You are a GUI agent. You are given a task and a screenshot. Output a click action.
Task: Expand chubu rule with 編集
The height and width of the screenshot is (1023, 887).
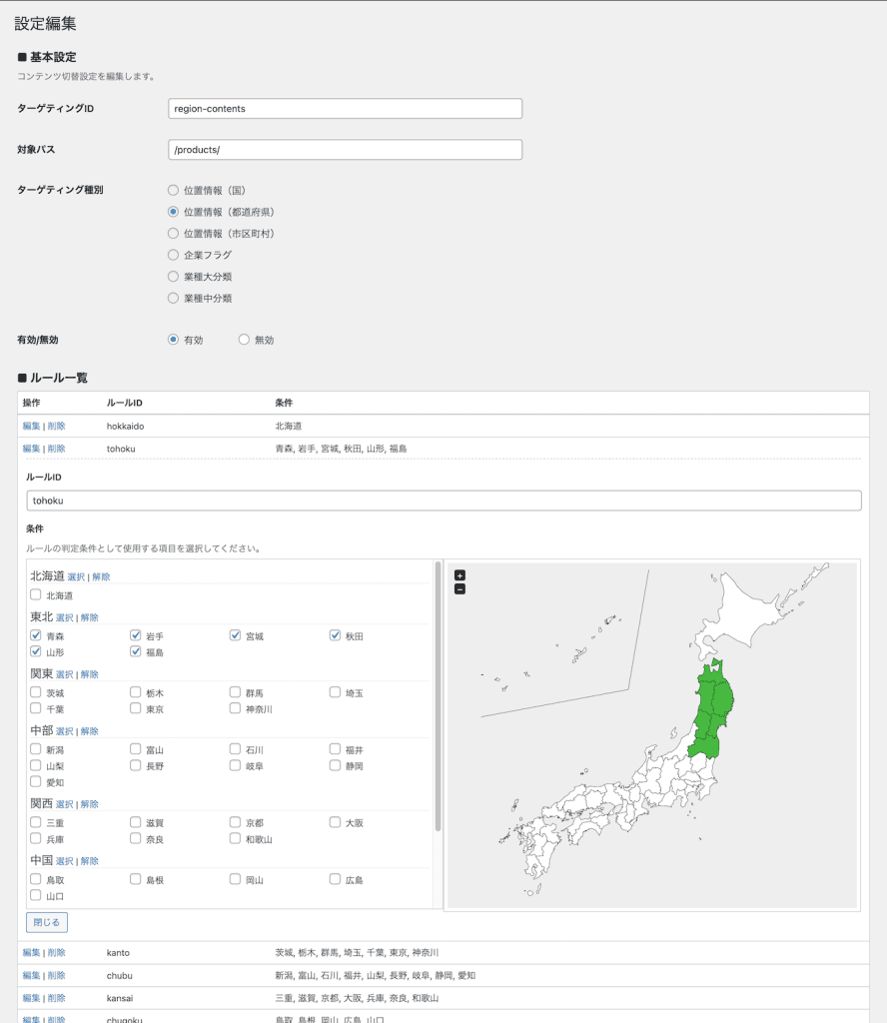click(31, 975)
